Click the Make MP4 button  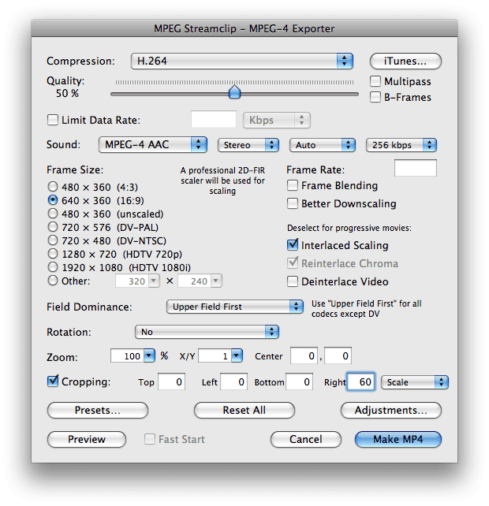coord(398,439)
